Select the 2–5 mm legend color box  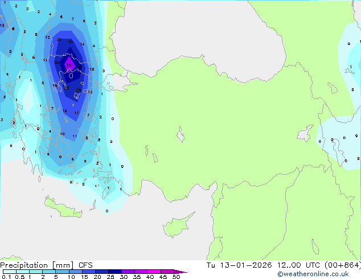[x=49, y=272]
